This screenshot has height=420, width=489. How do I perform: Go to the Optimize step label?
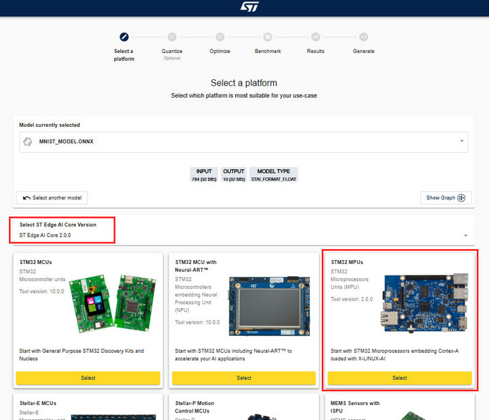[x=220, y=51]
